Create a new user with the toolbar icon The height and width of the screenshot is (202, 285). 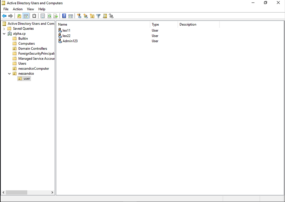pos(79,16)
